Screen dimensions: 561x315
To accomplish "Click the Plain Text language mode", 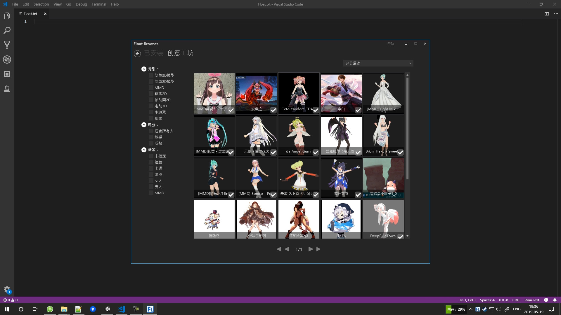I will click(x=531, y=300).
